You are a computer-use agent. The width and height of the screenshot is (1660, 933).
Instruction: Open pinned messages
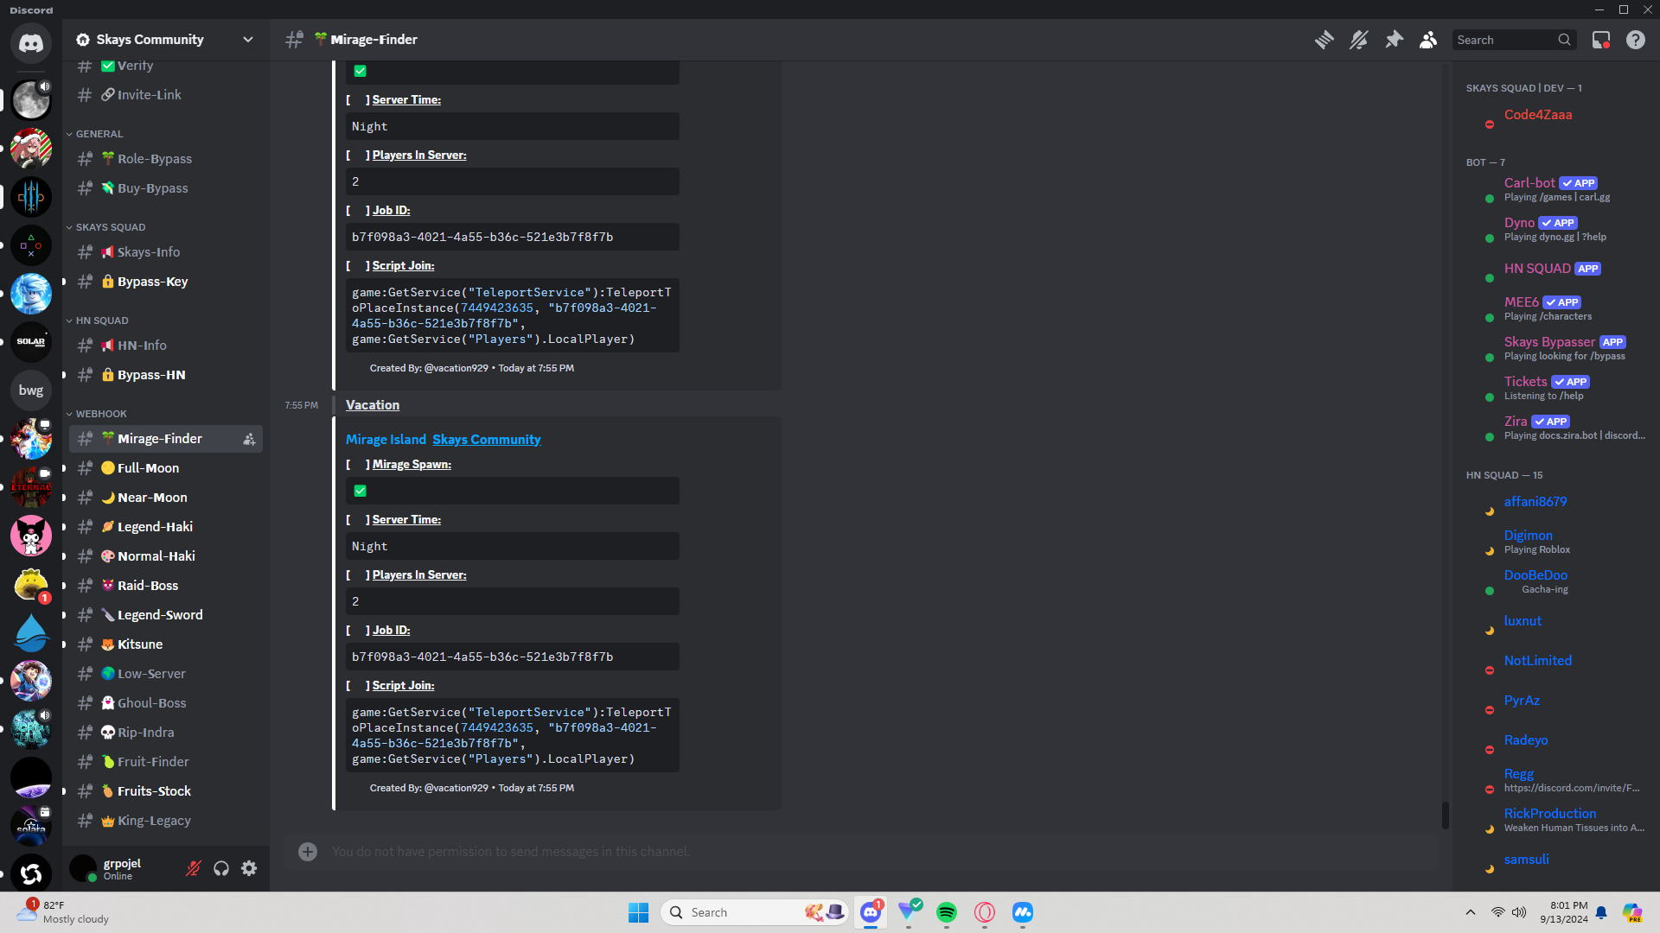pyautogui.click(x=1394, y=40)
